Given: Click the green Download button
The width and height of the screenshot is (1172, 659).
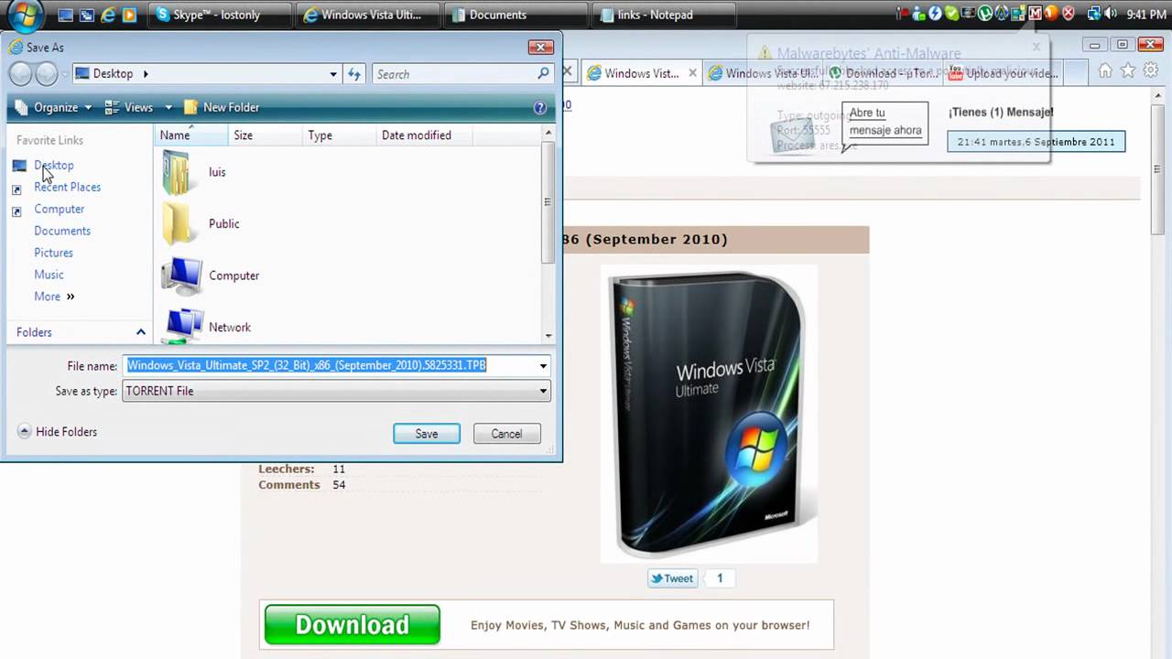Looking at the screenshot, I should [x=353, y=624].
